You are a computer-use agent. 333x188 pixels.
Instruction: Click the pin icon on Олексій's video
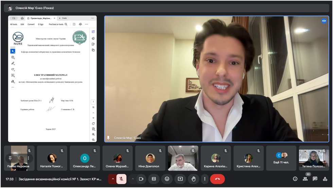click(x=108, y=138)
